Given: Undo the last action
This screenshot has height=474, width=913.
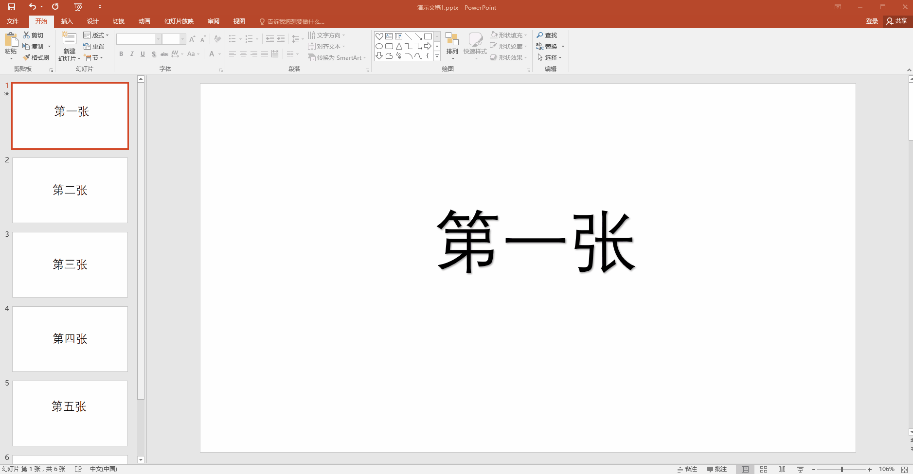Looking at the screenshot, I should tap(33, 7).
